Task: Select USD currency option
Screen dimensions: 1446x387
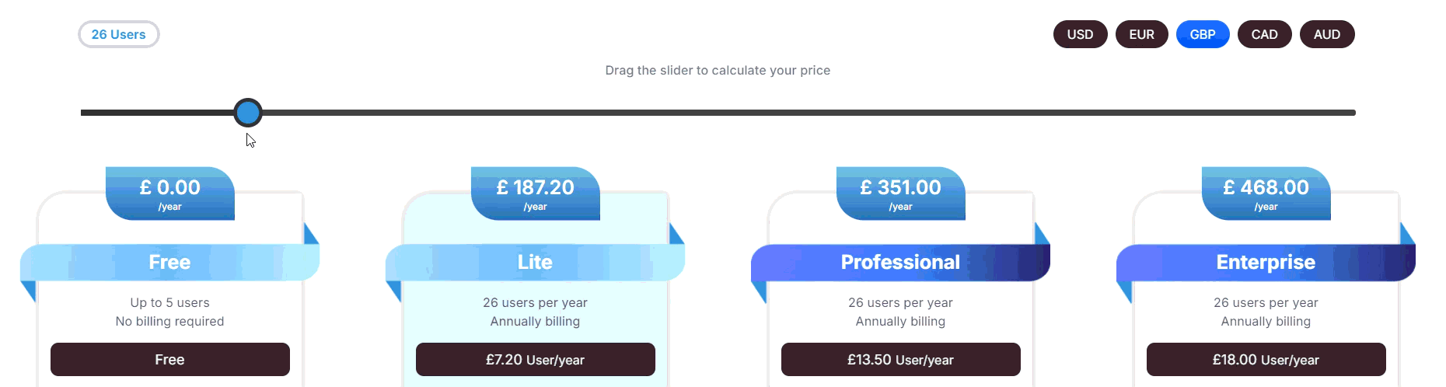Action: click(x=1080, y=34)
